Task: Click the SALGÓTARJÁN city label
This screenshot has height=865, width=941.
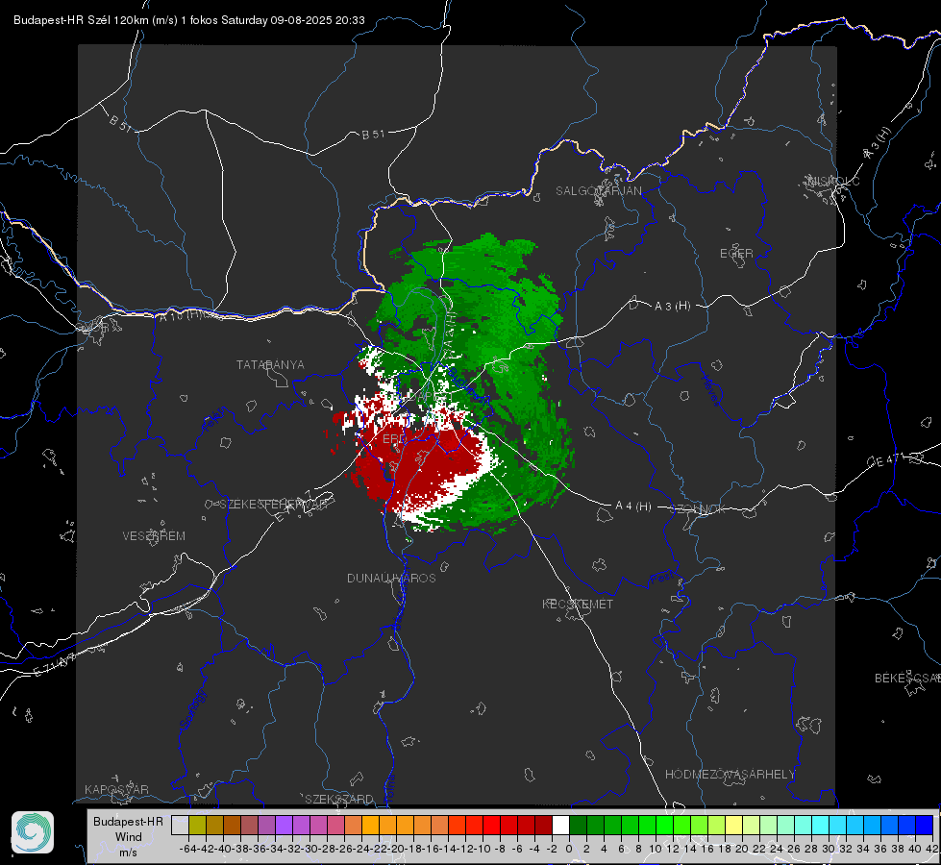Action: (x=598, y=191)
